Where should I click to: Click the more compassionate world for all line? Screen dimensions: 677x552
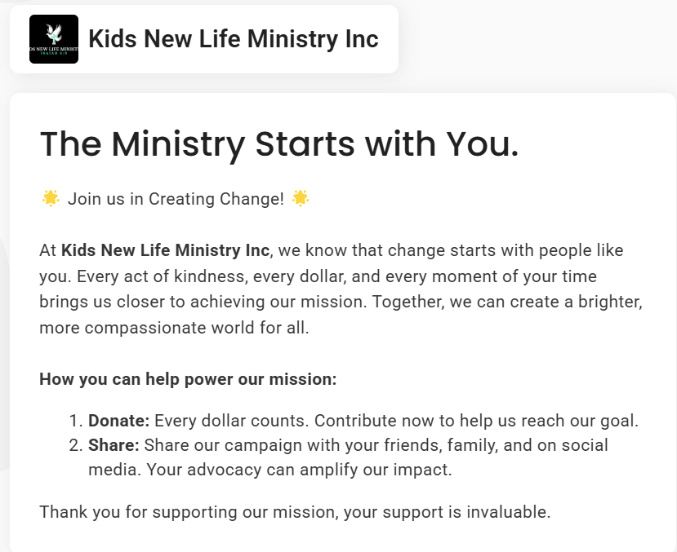174,328
